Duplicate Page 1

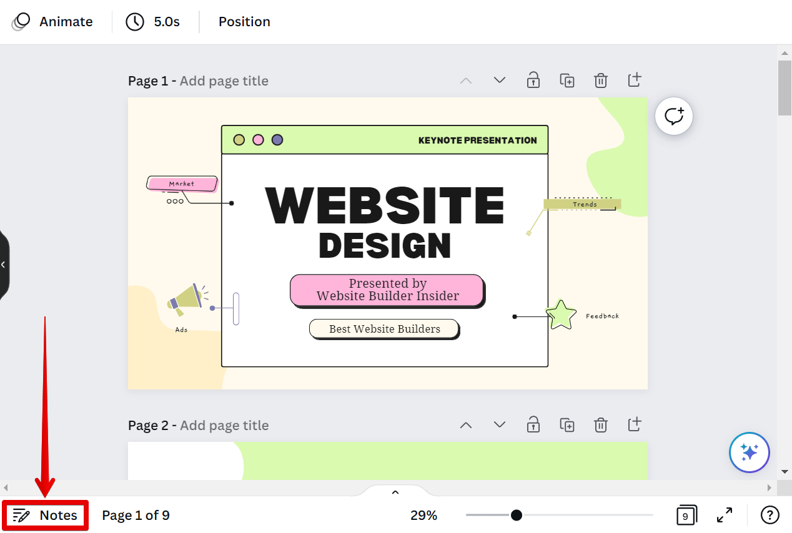tap(567, 80)
